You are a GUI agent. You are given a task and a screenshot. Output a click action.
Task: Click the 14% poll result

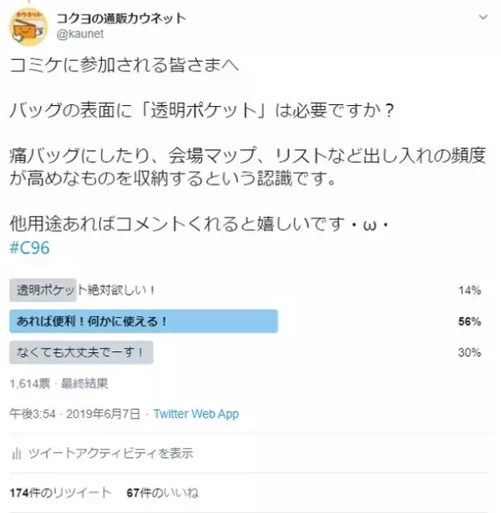(x=469, y=291)
